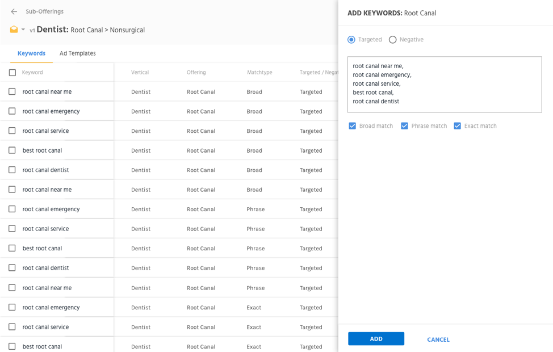The height and width of the screenshot is (352, 553).
Task: Click the Matchtype column header
Action: [x=259, y=73]
